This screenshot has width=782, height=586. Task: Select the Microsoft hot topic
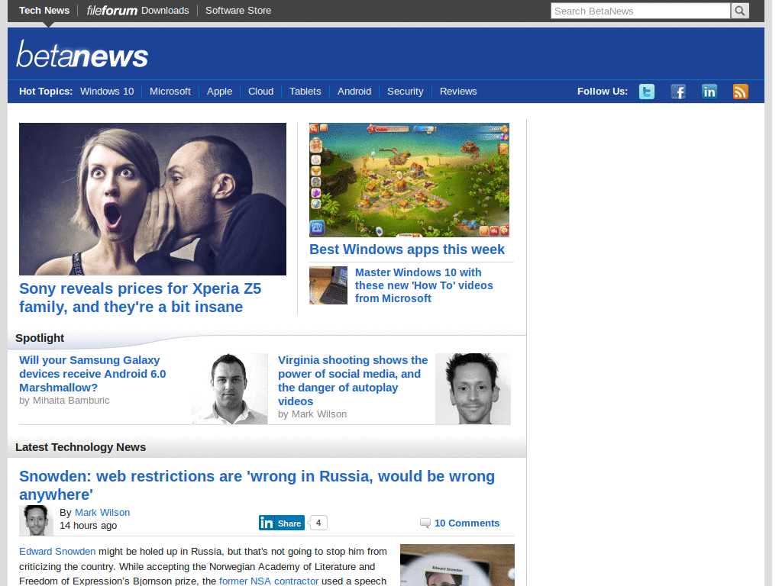click(x=170, y=92)
